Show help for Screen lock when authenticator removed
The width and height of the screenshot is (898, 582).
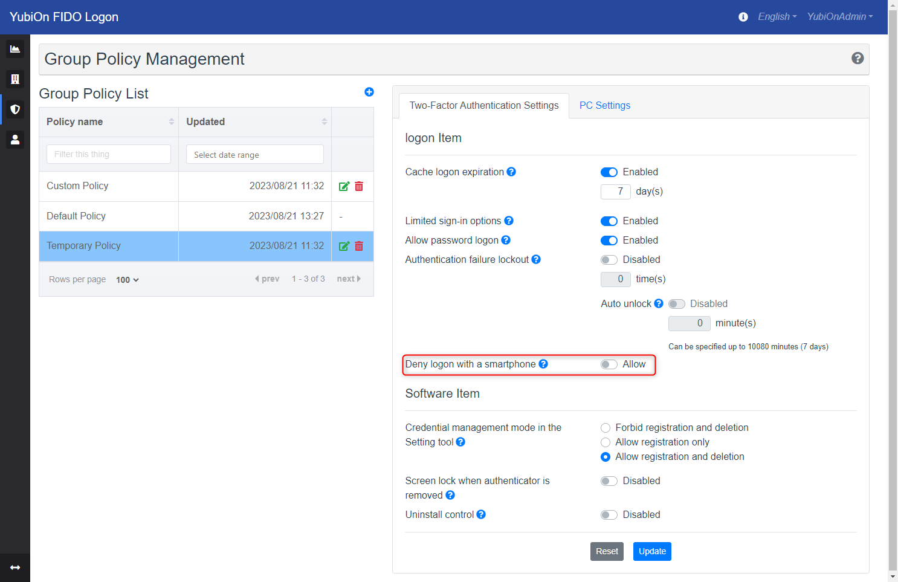450,495
